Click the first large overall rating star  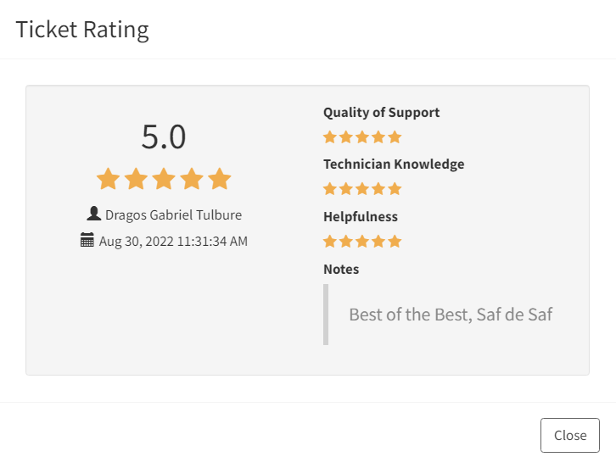[x=108, y=179]
